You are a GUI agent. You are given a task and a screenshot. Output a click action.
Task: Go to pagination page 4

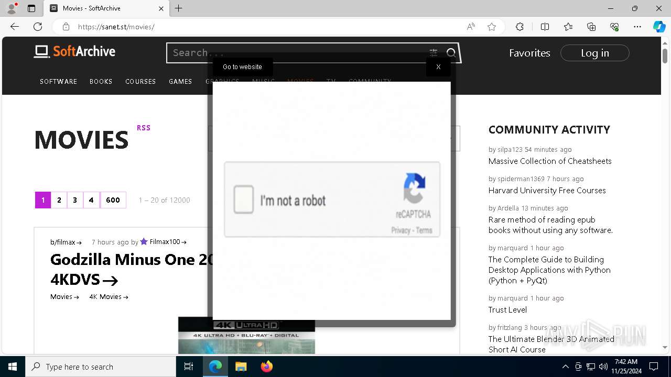[91, 200]
